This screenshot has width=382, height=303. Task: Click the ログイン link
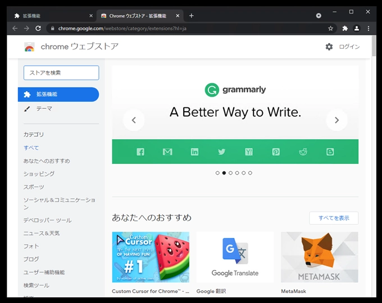click(349, 47)
